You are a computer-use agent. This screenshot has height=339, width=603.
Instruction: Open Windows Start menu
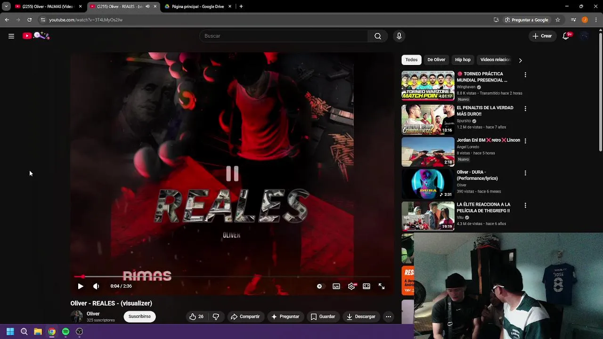tap(10, 331)
